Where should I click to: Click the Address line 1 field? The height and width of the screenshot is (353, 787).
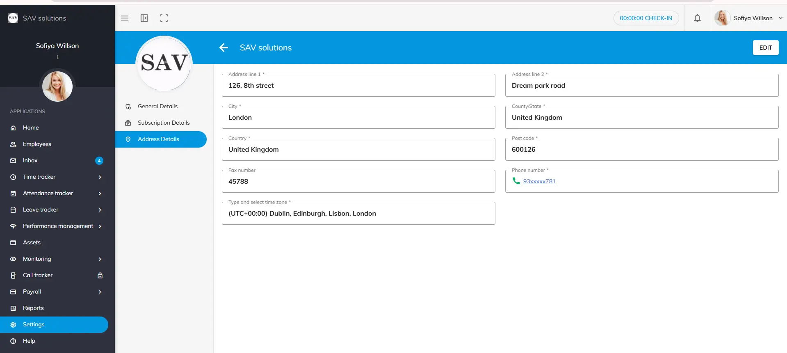[x=358, y=86]
